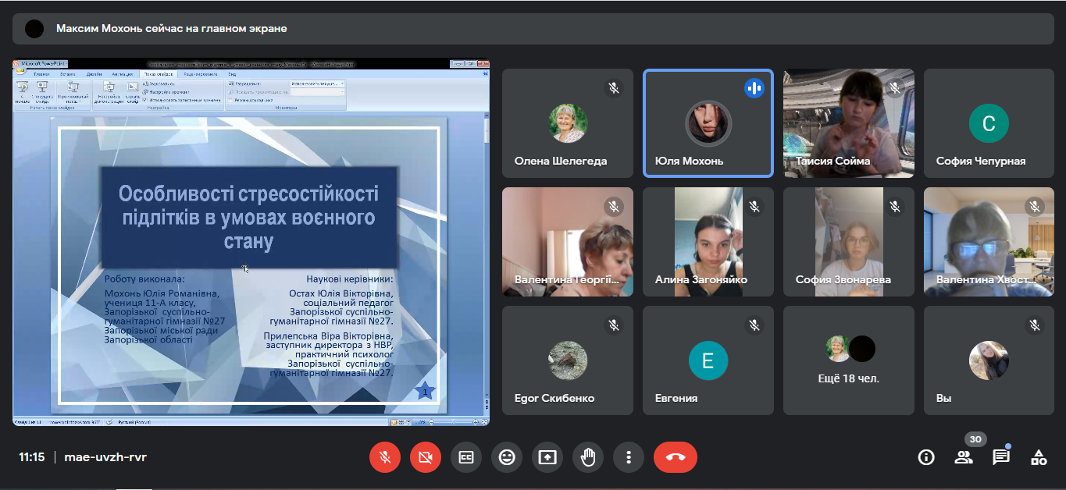Open the 'Ещё 18 чел.' participants tile
This screenshot has width=1066, height=490.
click(848, 360)
